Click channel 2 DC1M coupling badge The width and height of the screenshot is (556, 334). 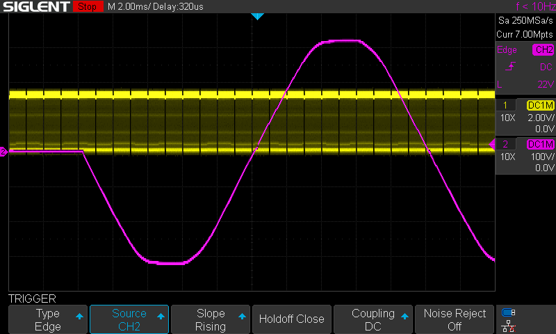pos(541,145)
